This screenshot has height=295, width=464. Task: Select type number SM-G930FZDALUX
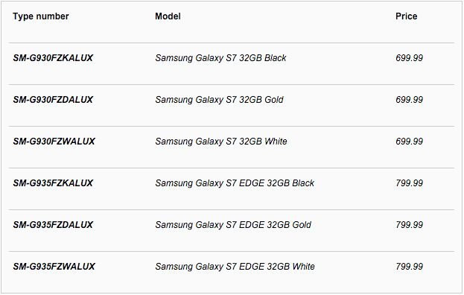pyautogui.click(x=53, y=100)
